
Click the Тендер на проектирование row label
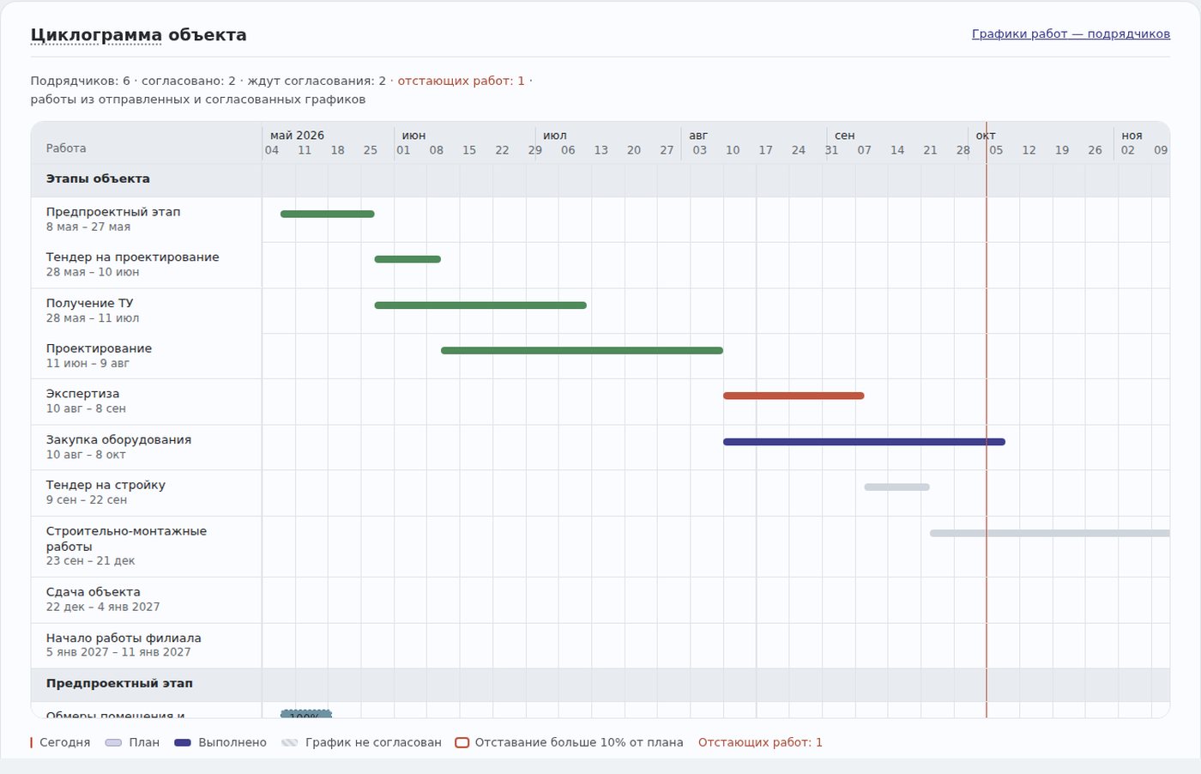[133, 257]
